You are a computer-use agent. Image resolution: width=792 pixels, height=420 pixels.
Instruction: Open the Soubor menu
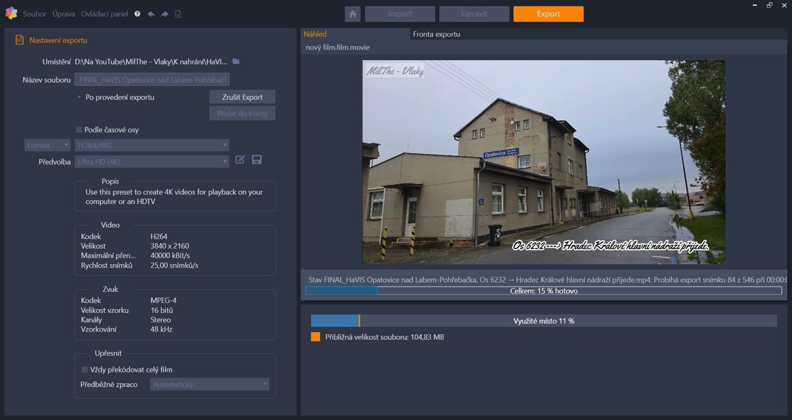34,14
